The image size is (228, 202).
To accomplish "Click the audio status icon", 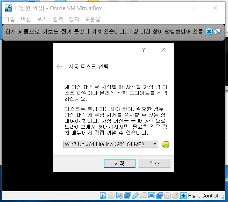I will point(119,196).
